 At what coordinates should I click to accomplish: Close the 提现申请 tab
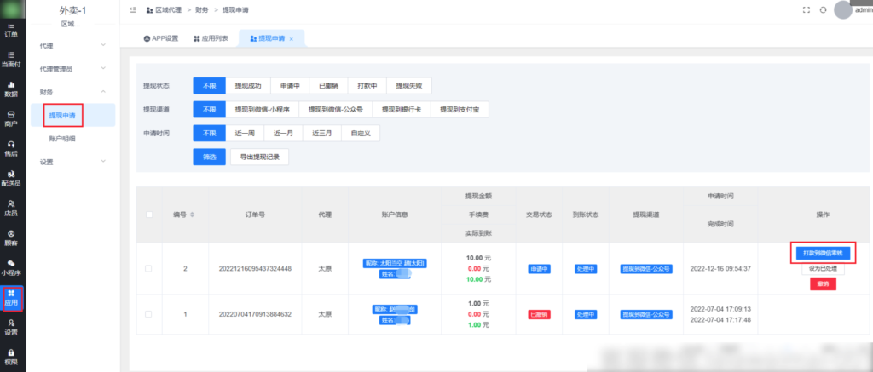pos(292,39)
